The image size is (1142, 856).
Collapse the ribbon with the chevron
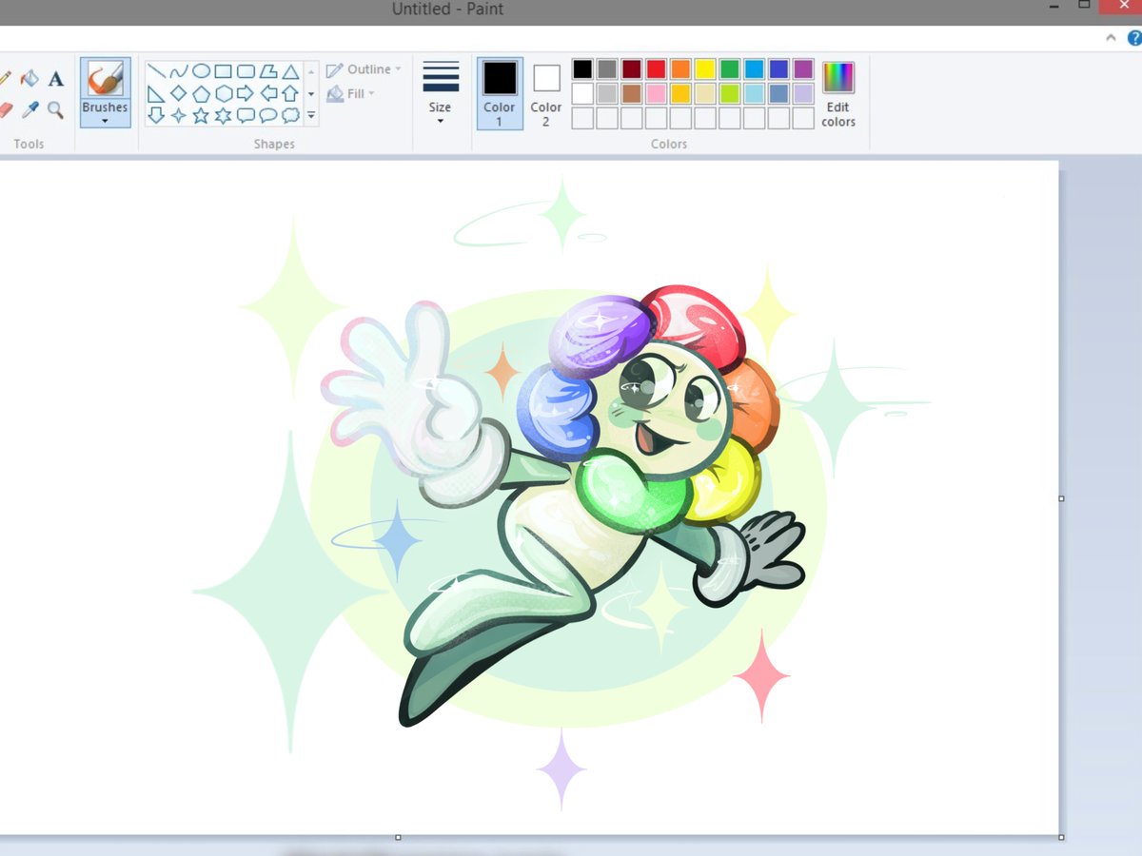pyautogui.click(x=1111, y=38)
